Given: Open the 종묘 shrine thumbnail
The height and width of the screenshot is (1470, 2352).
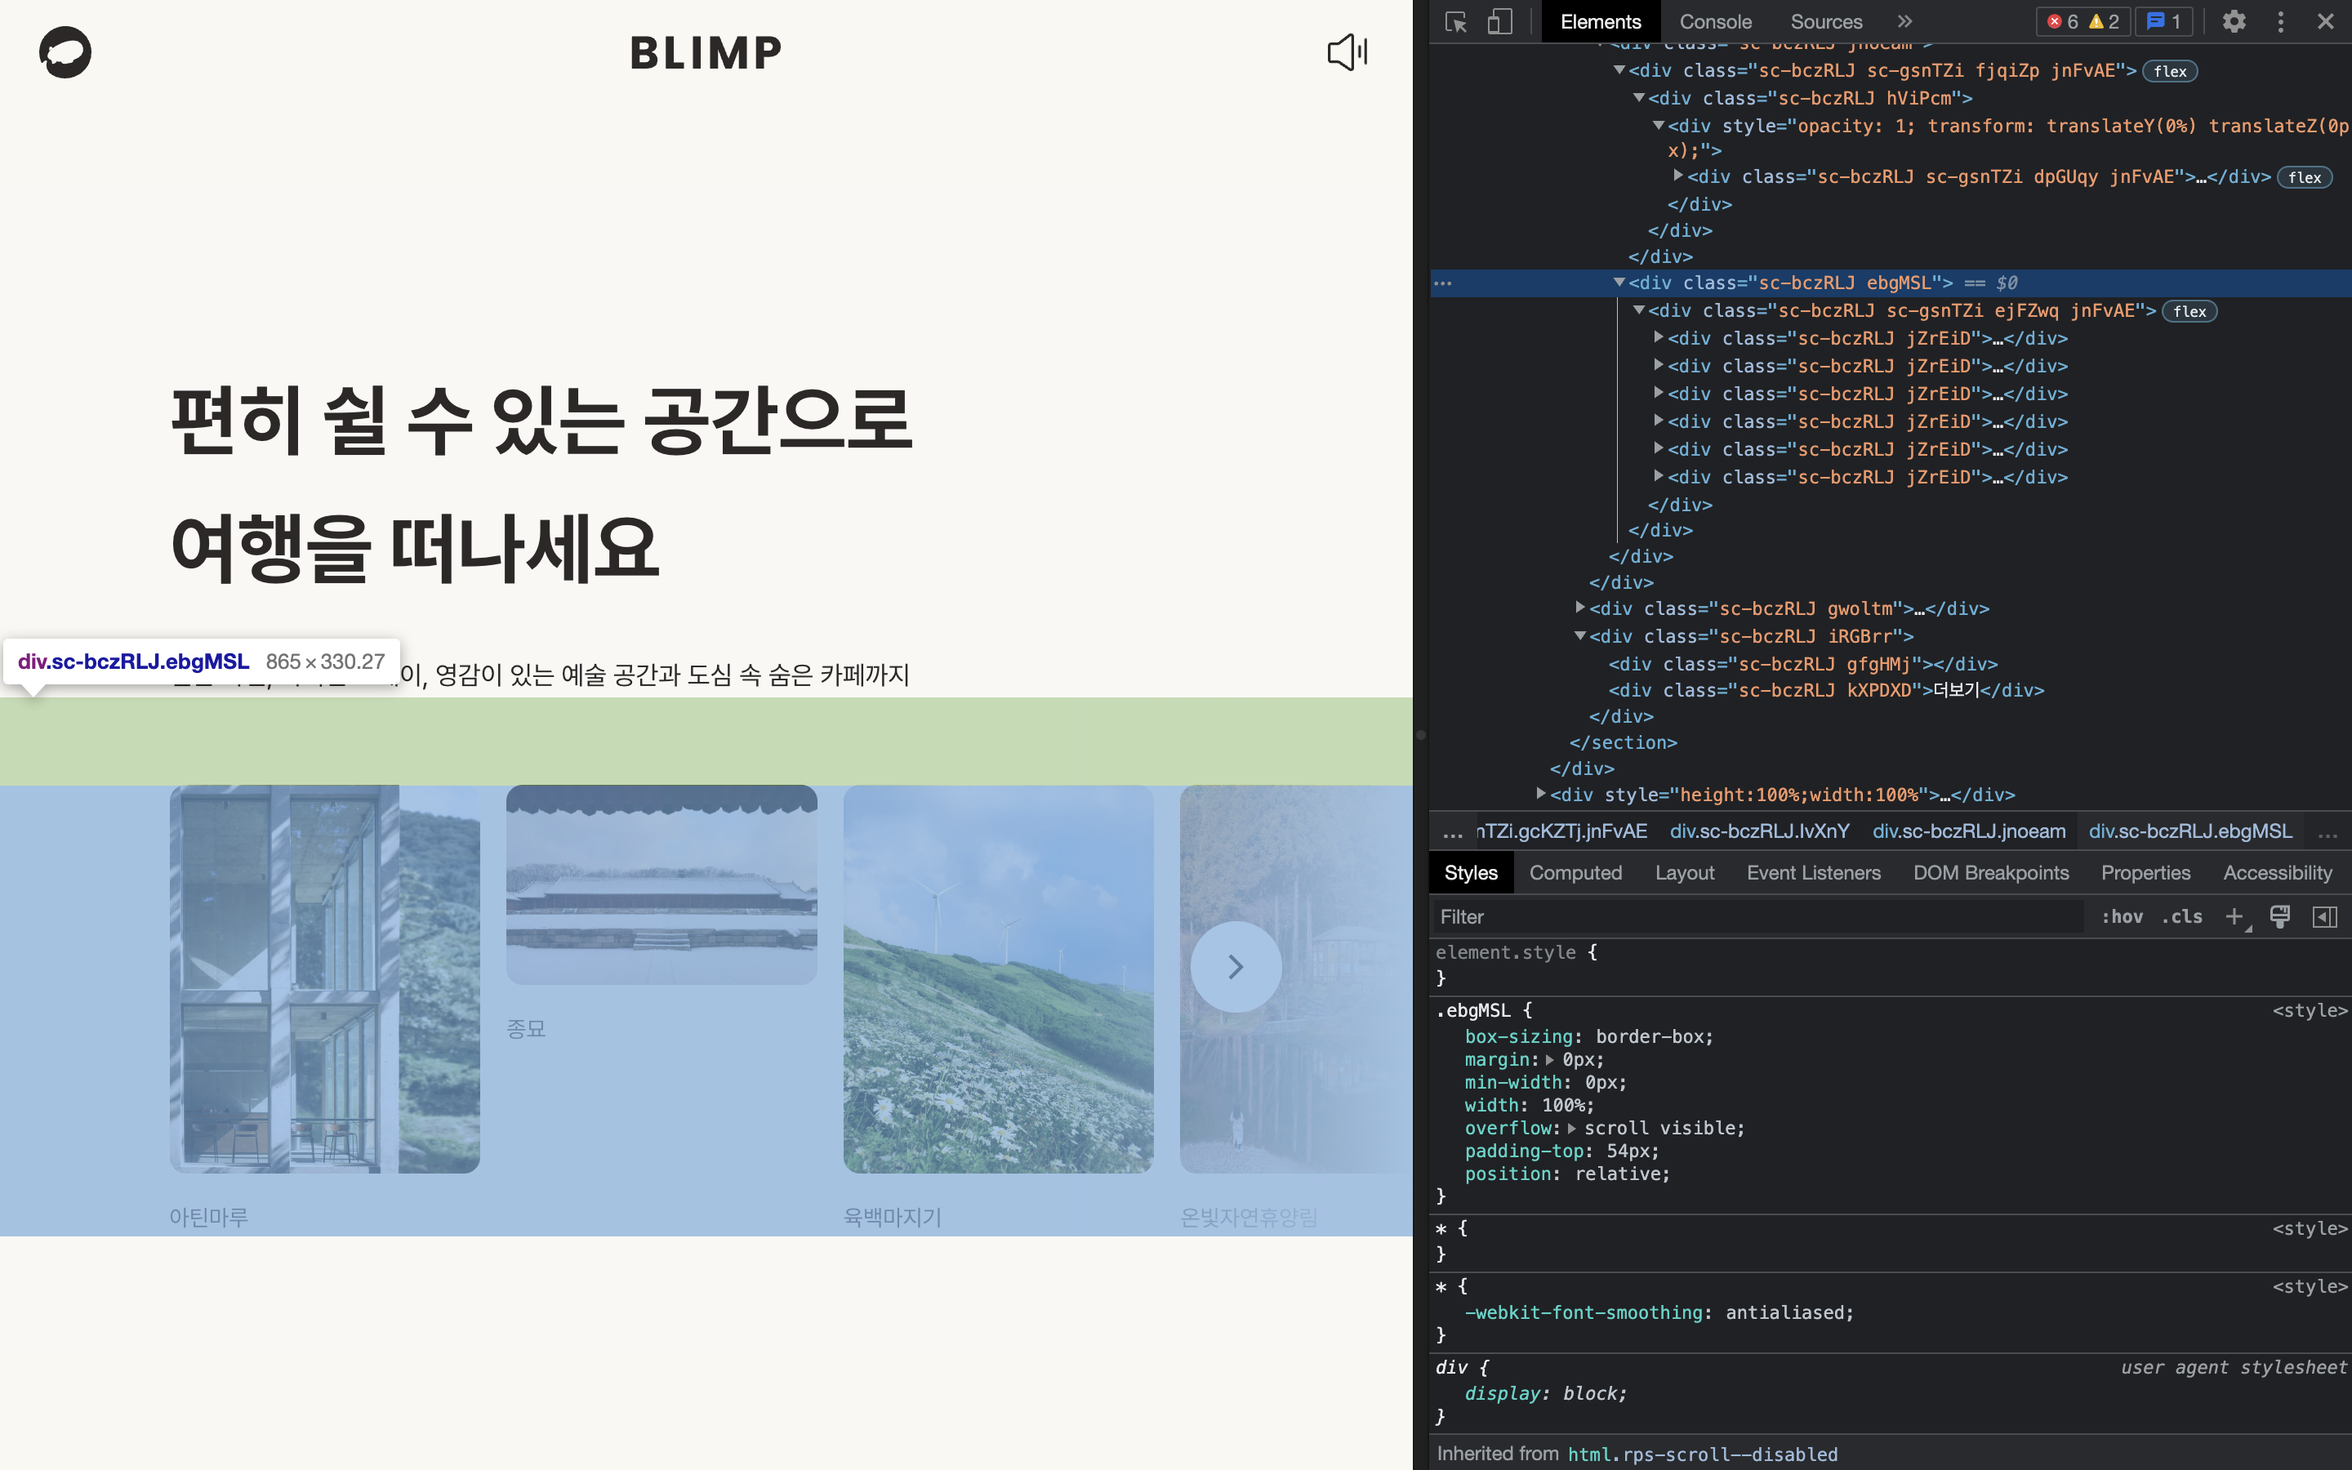Looking at the screenshot, I should 661,884.
